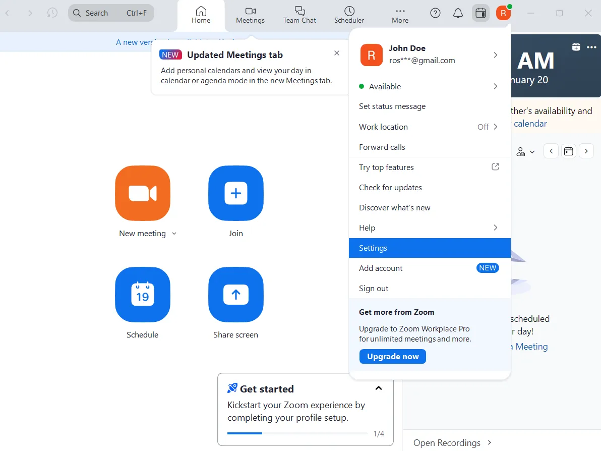This screenshot has width=601, height=451.
Task: Click the calendar link in sidebar
Action: 530,124
